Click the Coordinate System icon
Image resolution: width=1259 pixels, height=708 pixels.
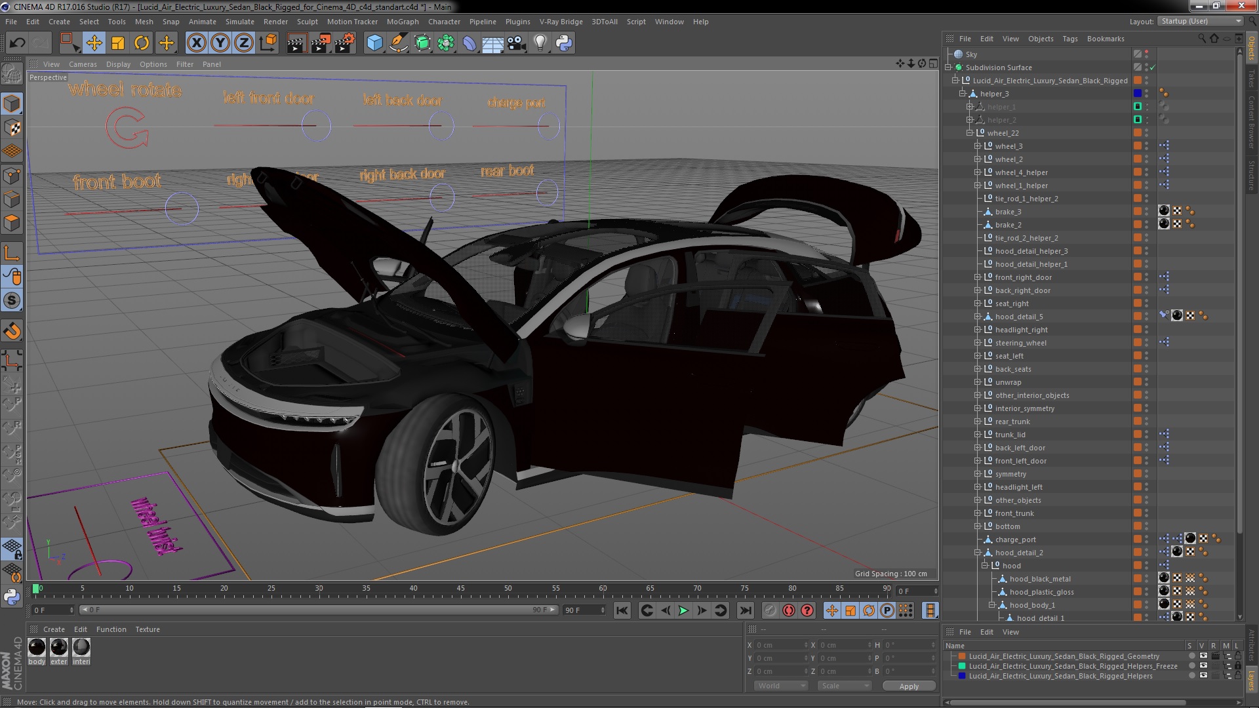[268, 43]
